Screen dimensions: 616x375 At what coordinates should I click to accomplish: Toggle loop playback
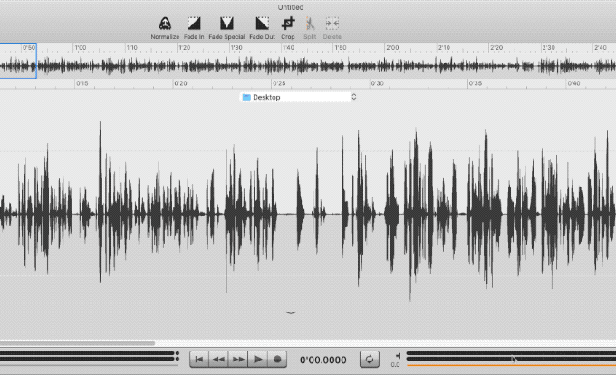370,360
